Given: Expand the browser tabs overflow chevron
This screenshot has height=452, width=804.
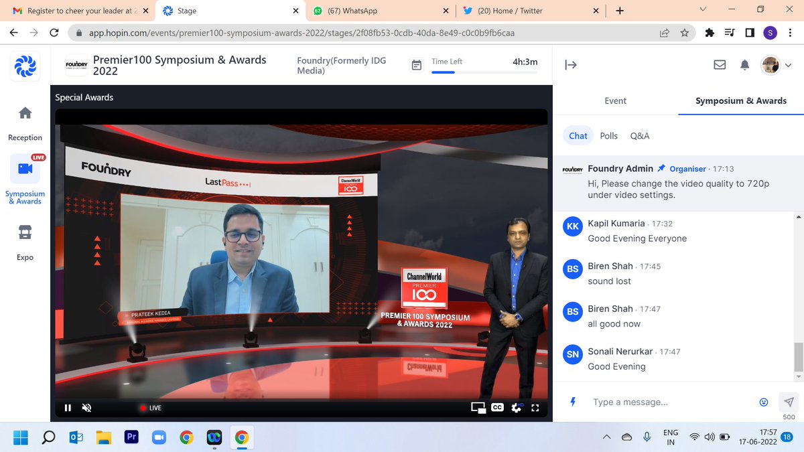Looking at the screenshot, I should click(701, 10).
